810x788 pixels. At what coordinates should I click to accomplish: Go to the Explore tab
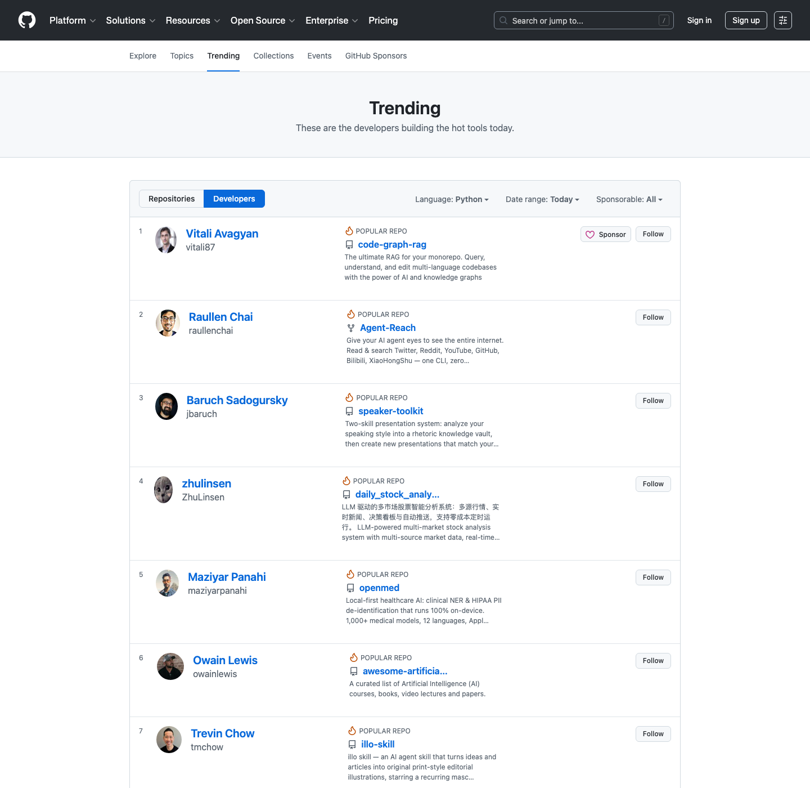point(143,56)
